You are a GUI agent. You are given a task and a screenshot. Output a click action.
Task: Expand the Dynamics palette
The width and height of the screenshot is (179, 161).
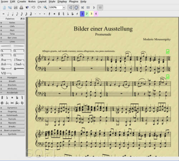(12, 108)
